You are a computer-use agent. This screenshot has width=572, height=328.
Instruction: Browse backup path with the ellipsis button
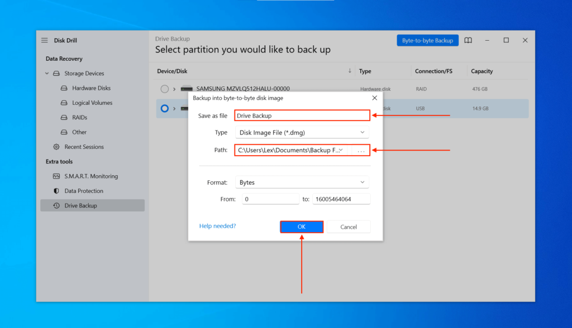tap(361, 149)
